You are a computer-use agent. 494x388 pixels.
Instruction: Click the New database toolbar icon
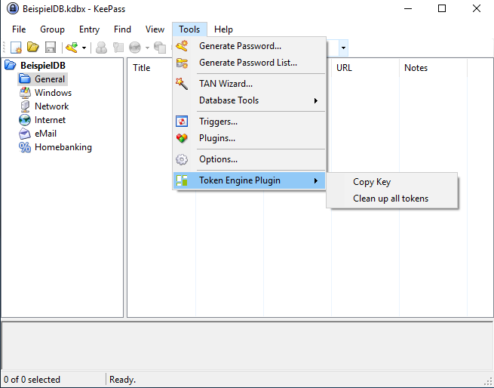(16, 48)
